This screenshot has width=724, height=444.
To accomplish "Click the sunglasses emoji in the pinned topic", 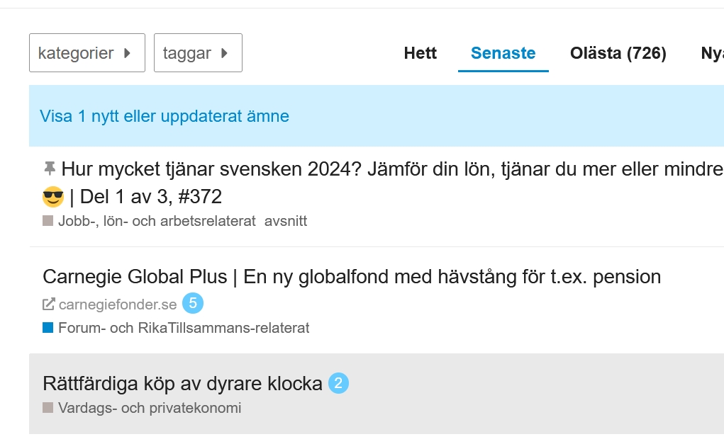I will coord(53,197).
